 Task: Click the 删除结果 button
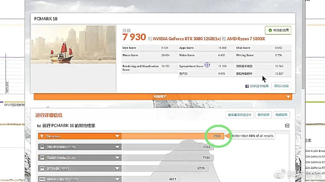pos(263,115)
